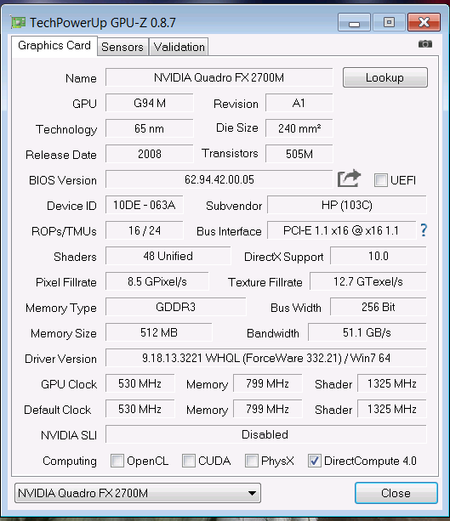Open the Validation tab
Viewport: 450px width, 521px height.
click(179, 47)
